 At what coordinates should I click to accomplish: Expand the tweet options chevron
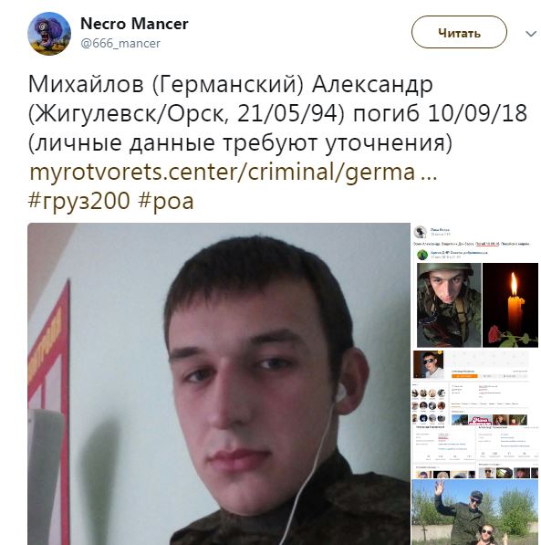pos(531,34)
